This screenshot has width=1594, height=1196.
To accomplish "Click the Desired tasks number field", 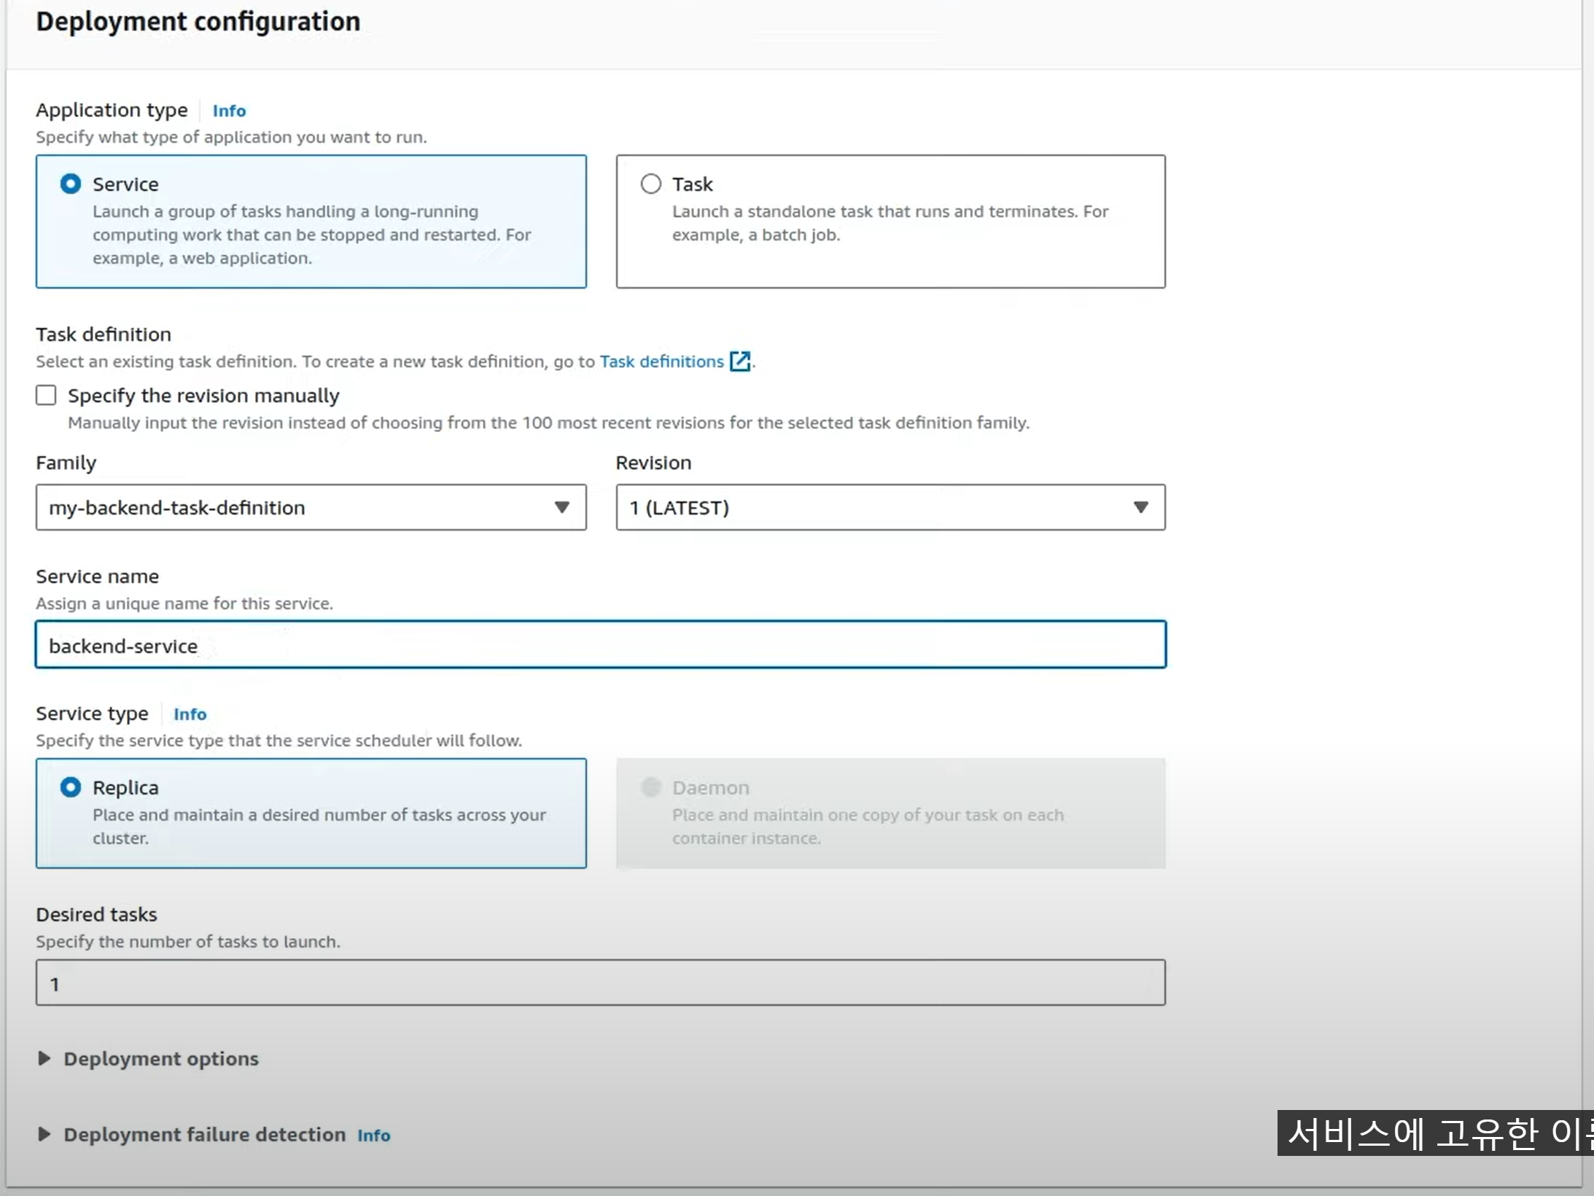I will click(x=600, y=983).
